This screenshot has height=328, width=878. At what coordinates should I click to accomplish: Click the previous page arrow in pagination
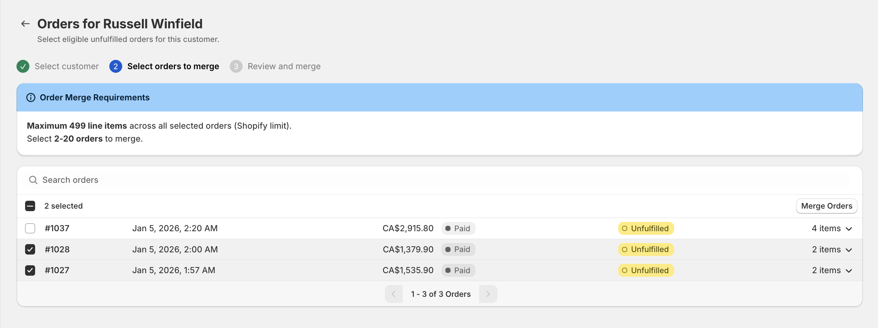[394, 294]
